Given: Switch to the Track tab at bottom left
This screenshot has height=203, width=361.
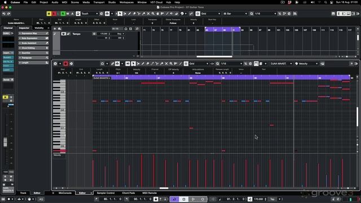Looking at the screenshot, I should tap(23, 193).
